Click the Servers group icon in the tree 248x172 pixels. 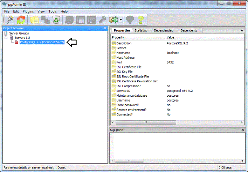click(11, 38)
